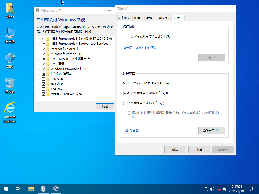
Task: Switch to the 计算机名 tab
Action: tap(125, 18)
